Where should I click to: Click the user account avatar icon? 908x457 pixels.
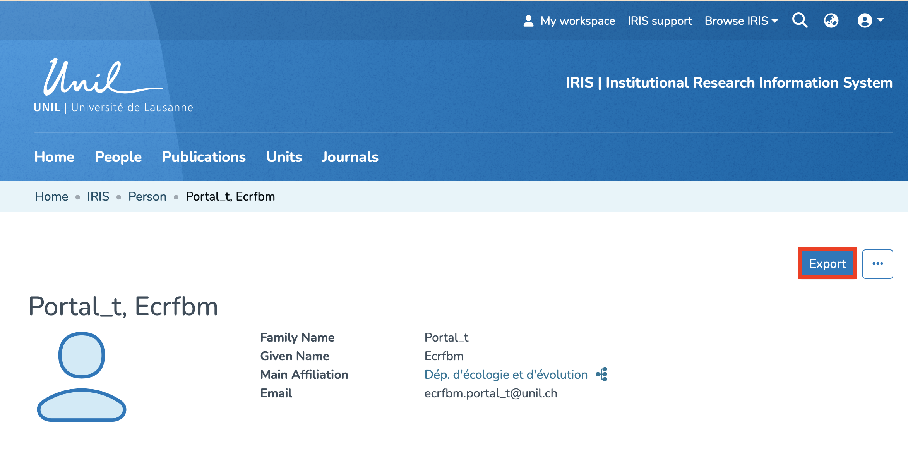[x=865, y=21]
